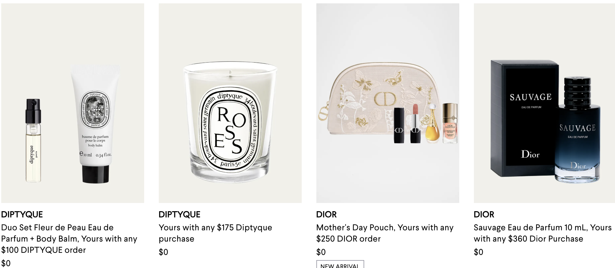615x268 pixels.
Task: Click the $0 price under Sauvage perfume
Action: point(478,252)
